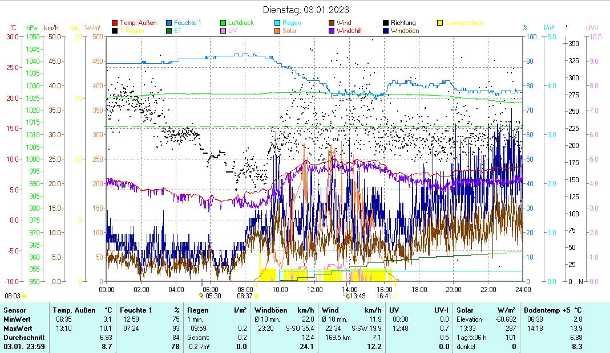Click the brown Wind legend square
Viewport: 610px width, 353px height.
point(332,23)
